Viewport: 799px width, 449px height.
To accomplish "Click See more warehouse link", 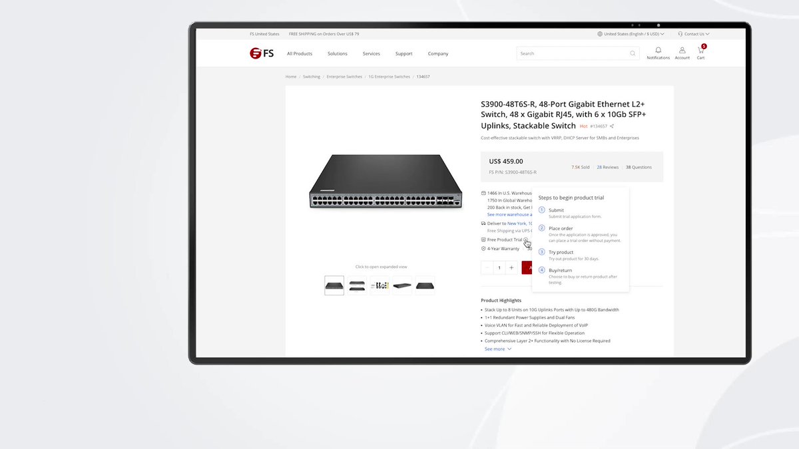I will pos(509,214).
